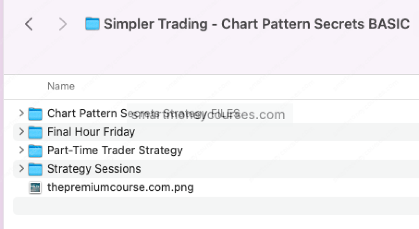The height and width of the screenshot is (229, 419).
Task: Go forward using the right chevron button
Action: click(x=63, y=24)
